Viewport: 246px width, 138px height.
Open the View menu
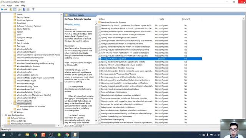17,6
